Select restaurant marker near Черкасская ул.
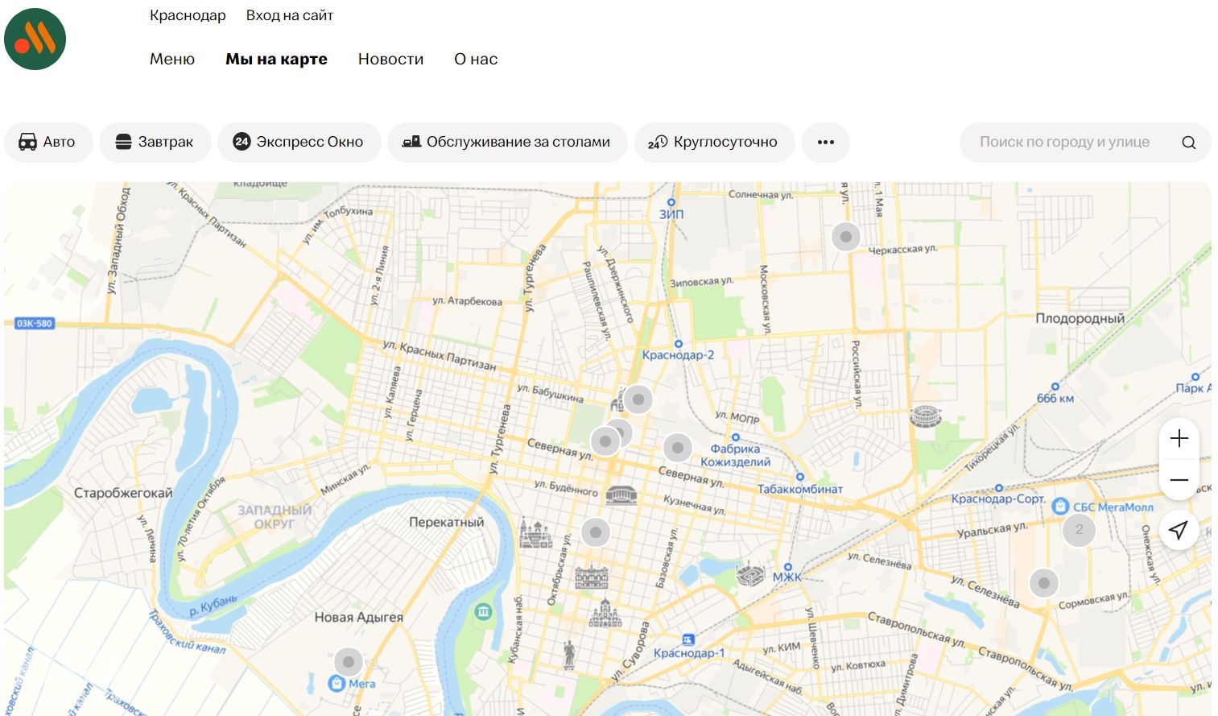Image resolution: width=1218 pixels, height=716 pixels. coord(845,237)
